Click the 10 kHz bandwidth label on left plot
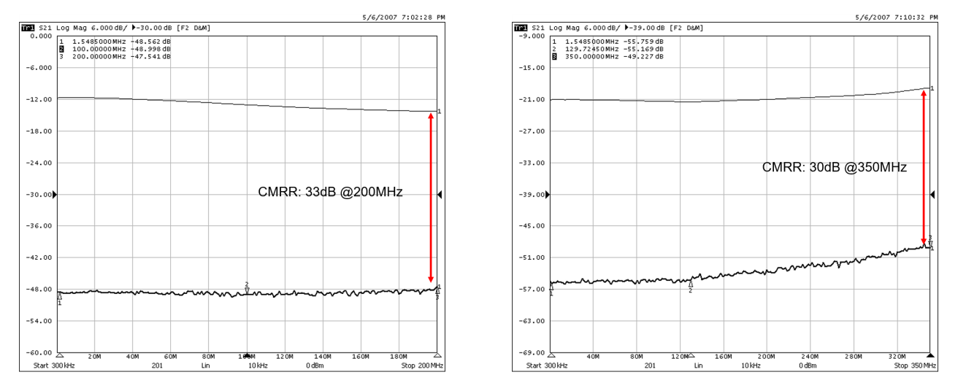This screenshot has width=958, height=391. [x=254, y=365]
